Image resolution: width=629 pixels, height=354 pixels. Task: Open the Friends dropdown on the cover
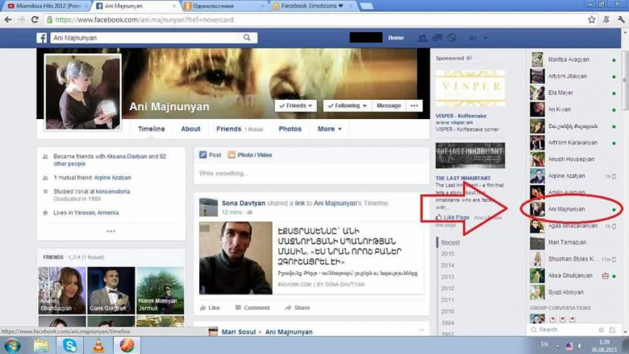295,105
